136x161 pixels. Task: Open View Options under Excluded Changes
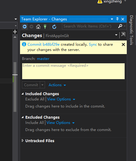60,123
